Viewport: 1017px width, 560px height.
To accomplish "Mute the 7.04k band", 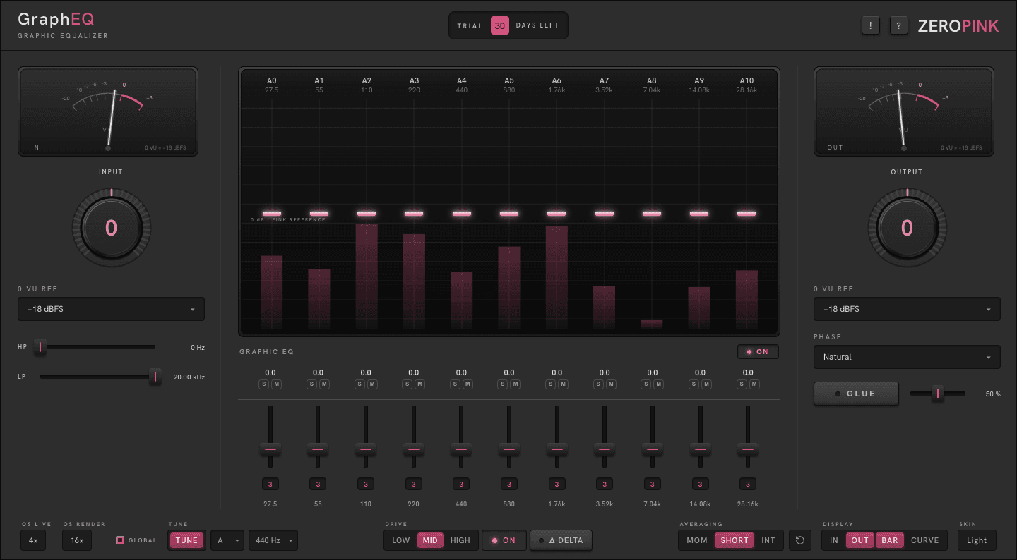I will (658, 384).
